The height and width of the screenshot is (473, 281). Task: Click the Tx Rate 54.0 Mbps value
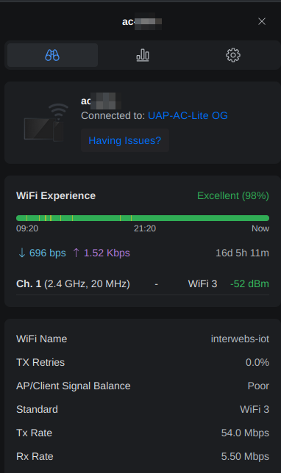[245, 433]
